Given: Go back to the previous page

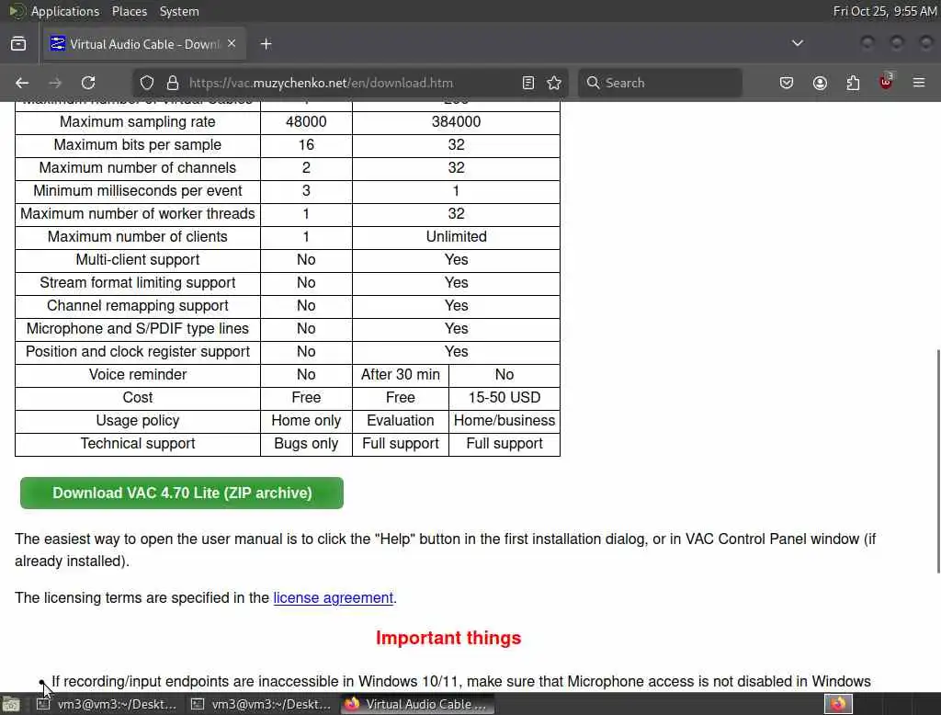Looking at the screenshot, I should tap(22, 83).
